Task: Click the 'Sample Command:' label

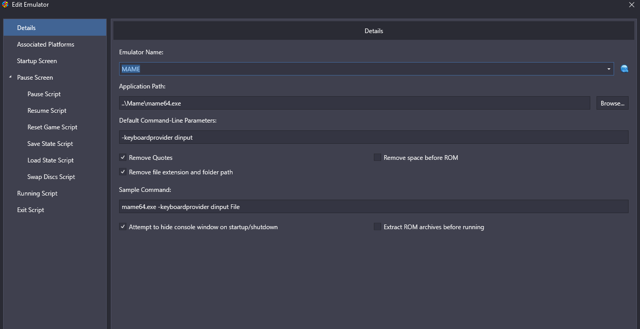Action: (145, 190)
